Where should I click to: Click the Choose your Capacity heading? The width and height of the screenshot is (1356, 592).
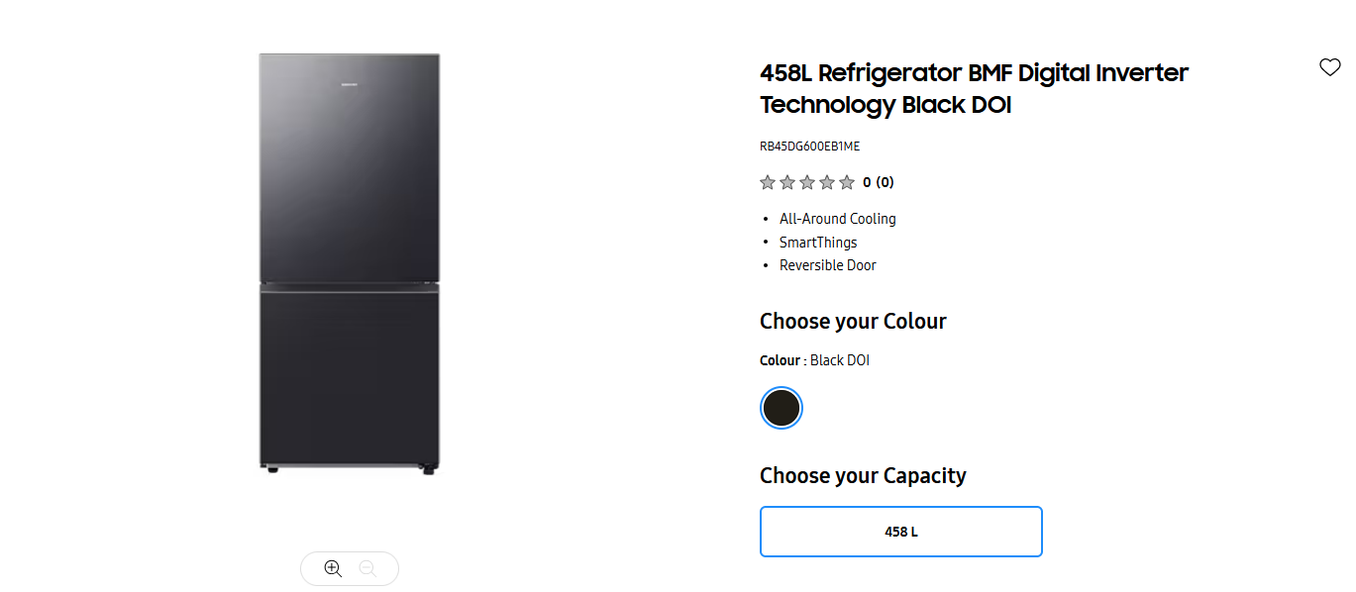tap(863, 475)
